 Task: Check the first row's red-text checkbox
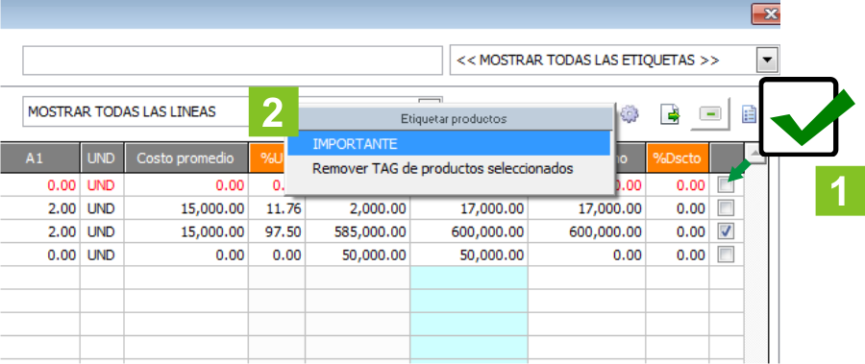(726, 186)
